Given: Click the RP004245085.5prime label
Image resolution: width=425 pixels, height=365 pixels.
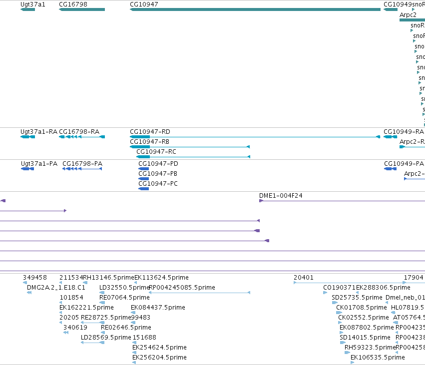Looking at the screenshot, I should tap(182, 288).
